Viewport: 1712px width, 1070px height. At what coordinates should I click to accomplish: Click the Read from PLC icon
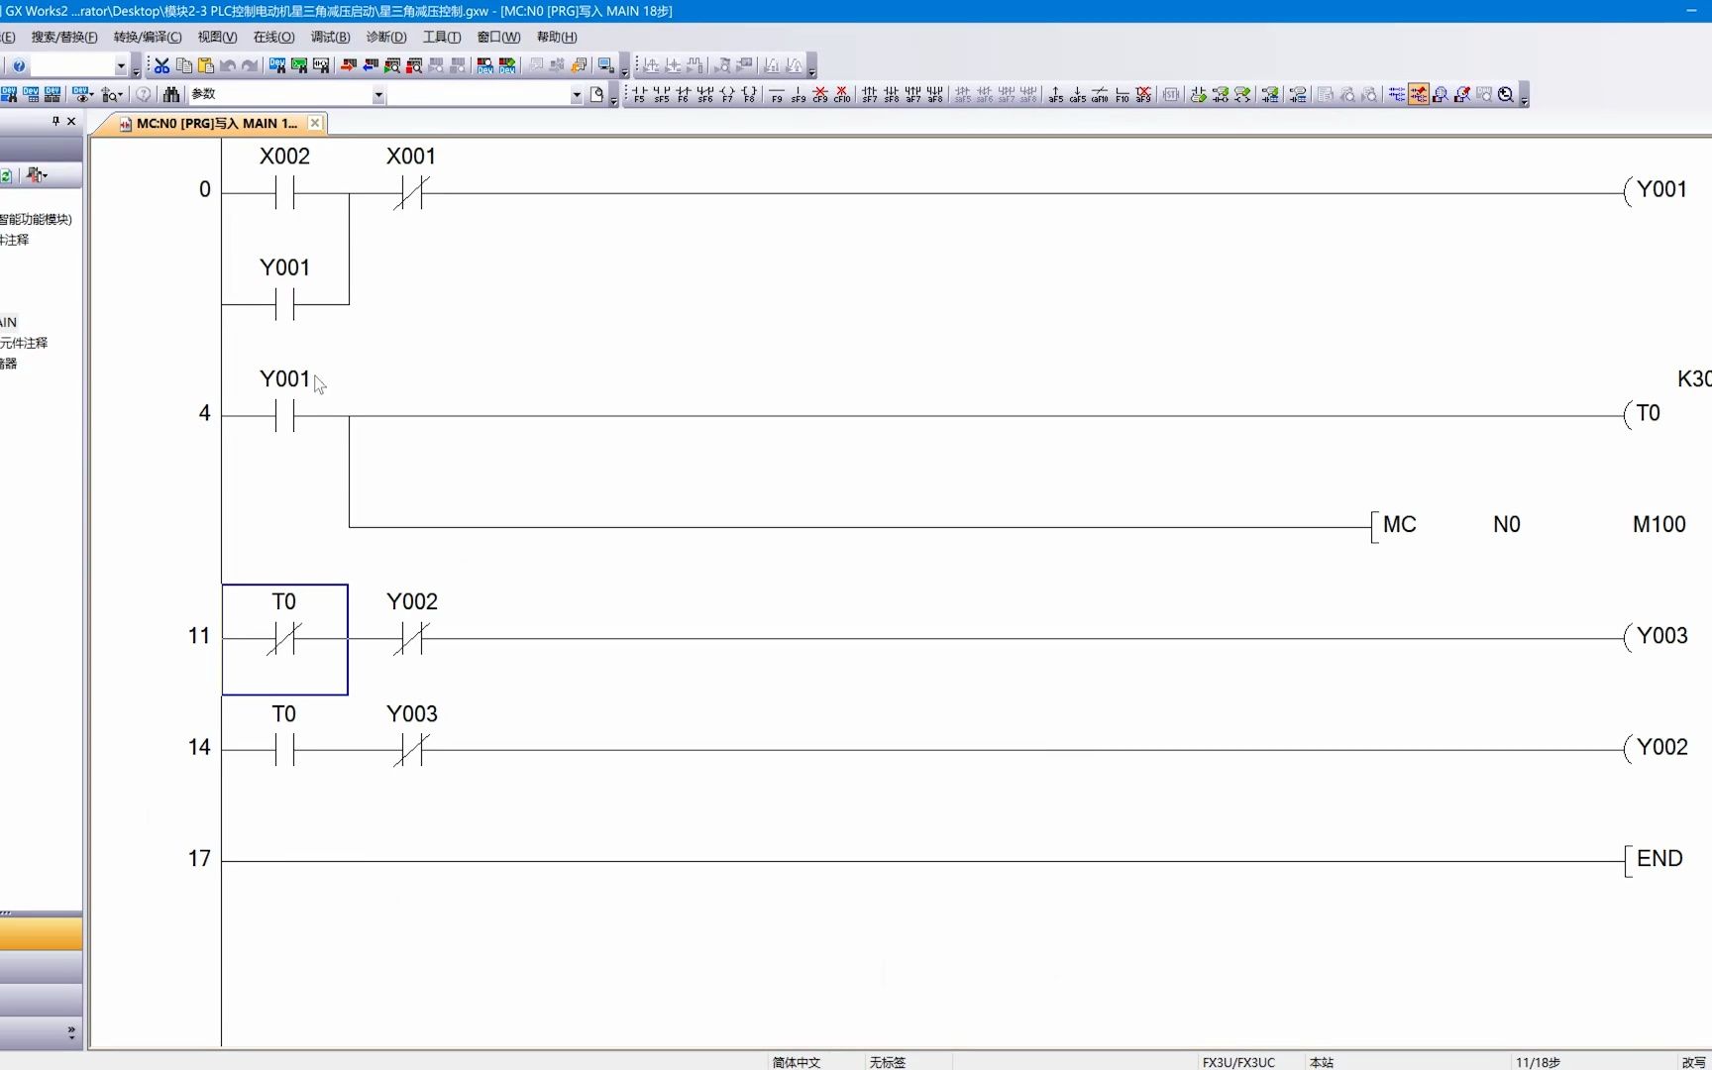click(x=371, y=65)
